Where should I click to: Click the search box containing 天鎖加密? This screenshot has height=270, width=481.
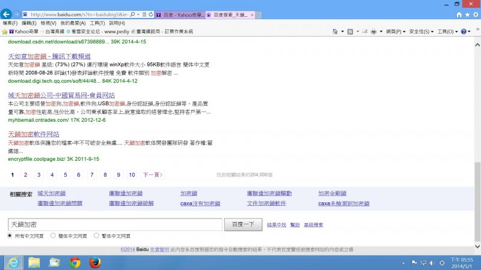coord(115,224)
